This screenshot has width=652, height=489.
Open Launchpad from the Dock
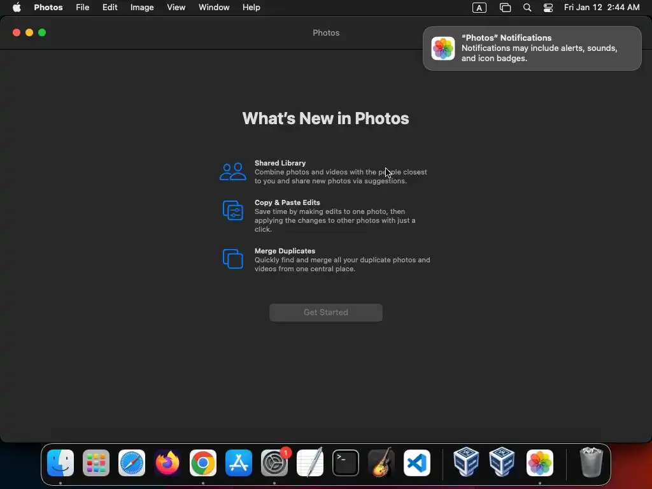[x=96, y=463]
